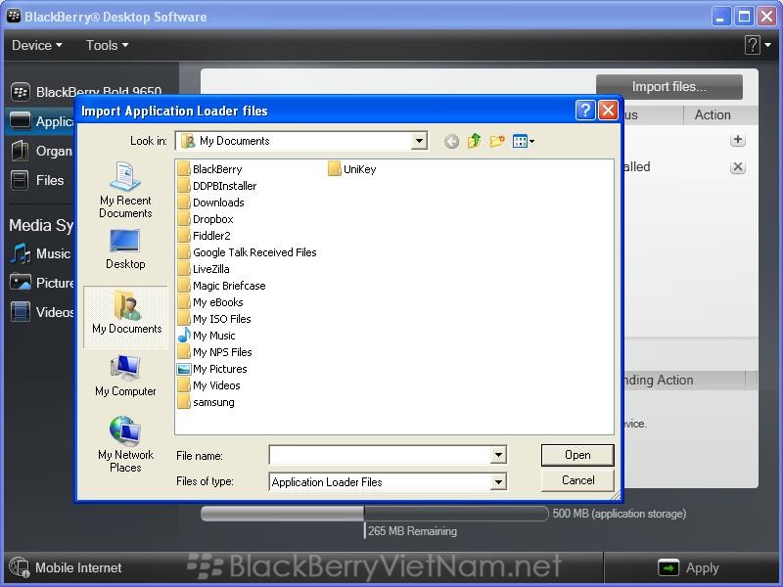783x587 pixels.
Task: Select the My Pictures folder
Action: click(212, 369)
